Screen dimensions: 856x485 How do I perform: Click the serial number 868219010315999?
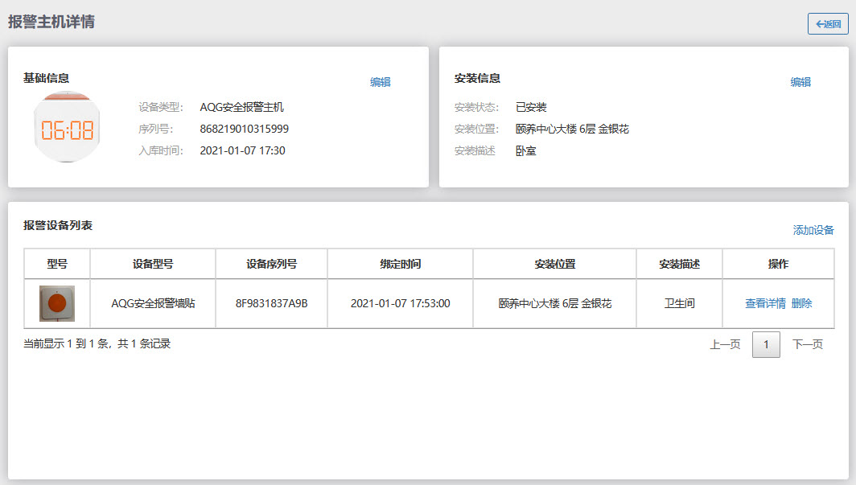245,129
